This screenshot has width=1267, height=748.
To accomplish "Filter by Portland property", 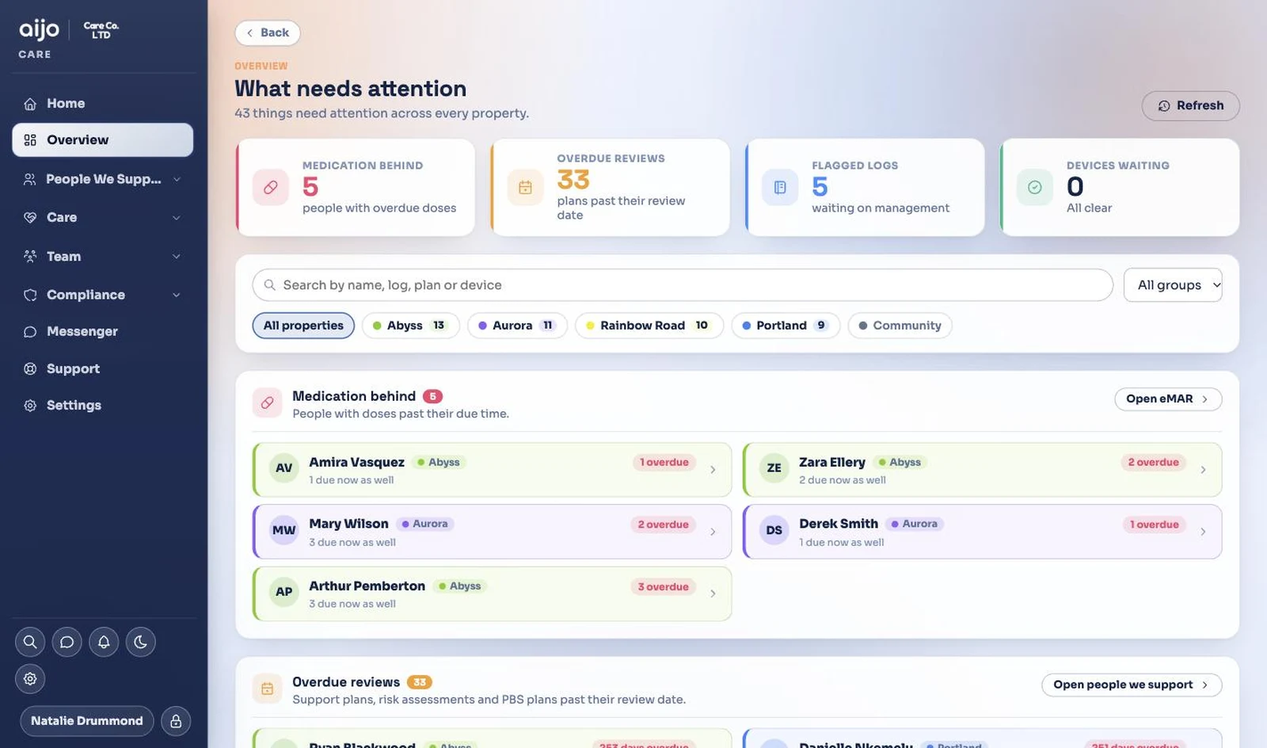I will 786,326.
